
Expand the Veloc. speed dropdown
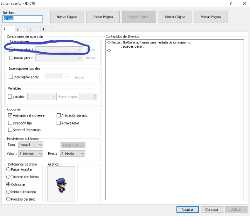[x=30, y=154]
